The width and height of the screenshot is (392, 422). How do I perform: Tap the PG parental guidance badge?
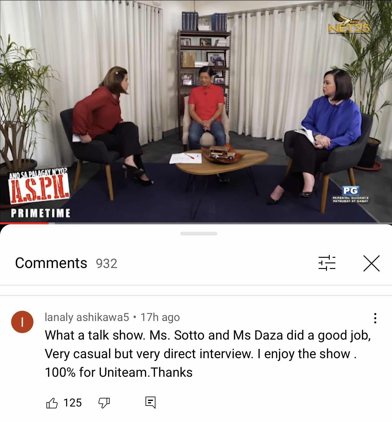click(x=351, y=194)
